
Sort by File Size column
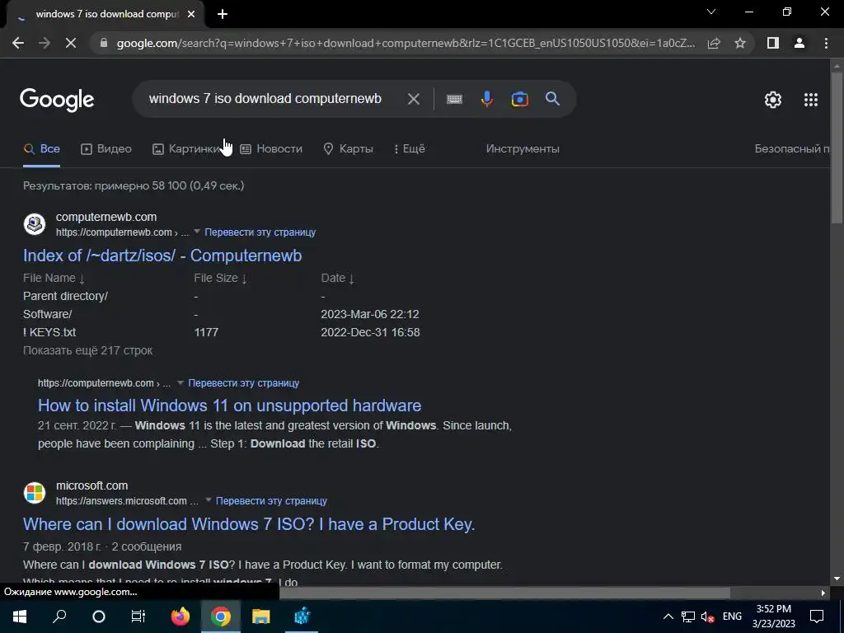pos(221,278)
